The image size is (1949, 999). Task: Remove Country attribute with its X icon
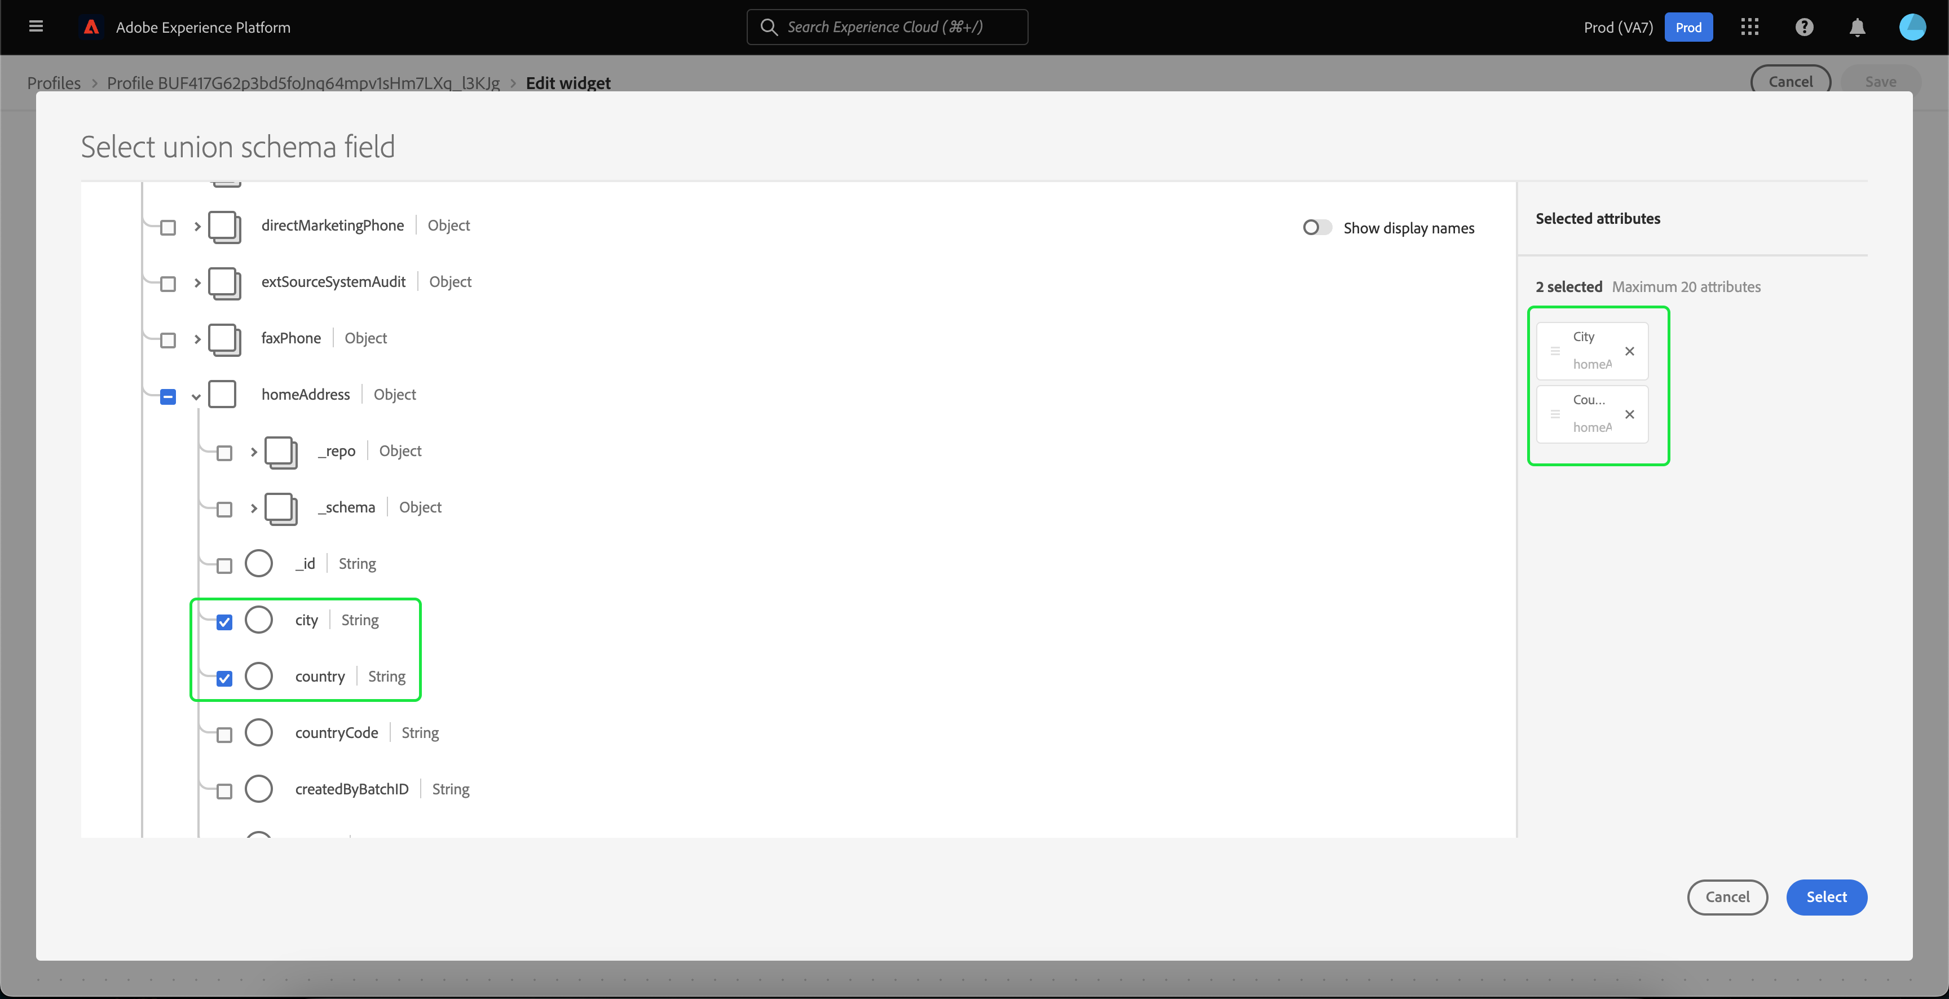pyautogui.click(x=1630, y=414)
